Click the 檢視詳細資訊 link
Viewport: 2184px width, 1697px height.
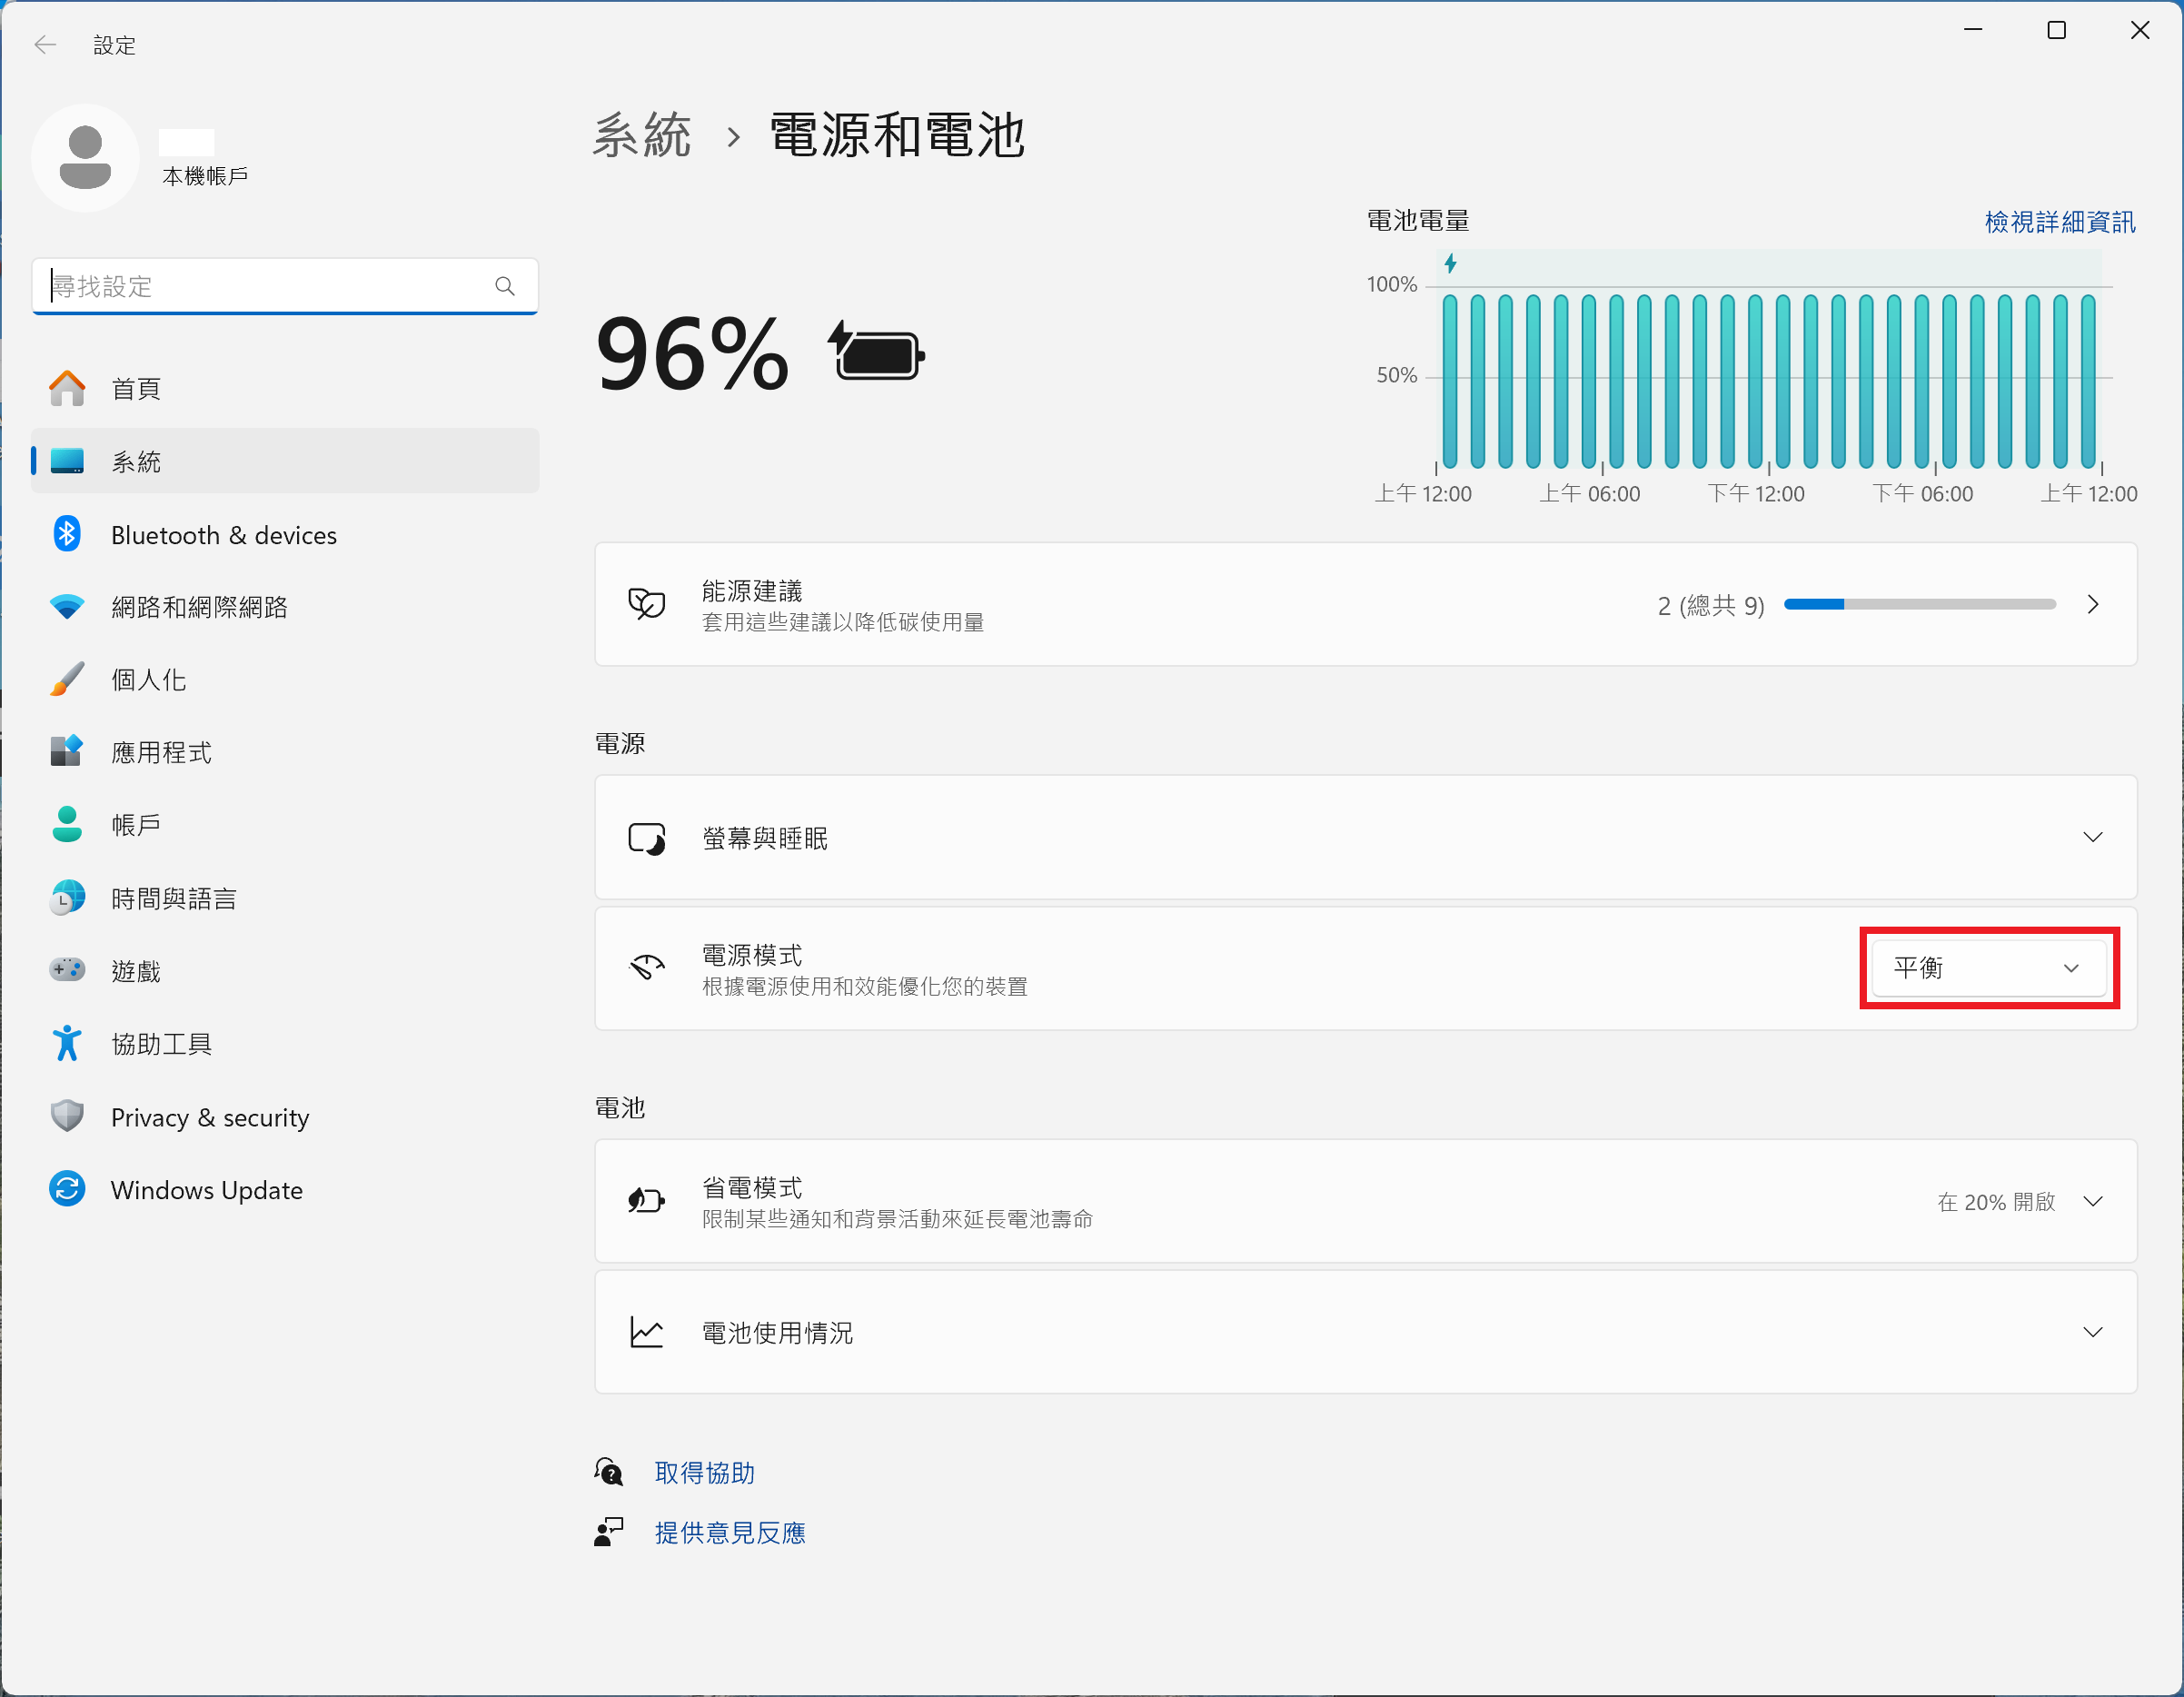(x=2059, y=222)
